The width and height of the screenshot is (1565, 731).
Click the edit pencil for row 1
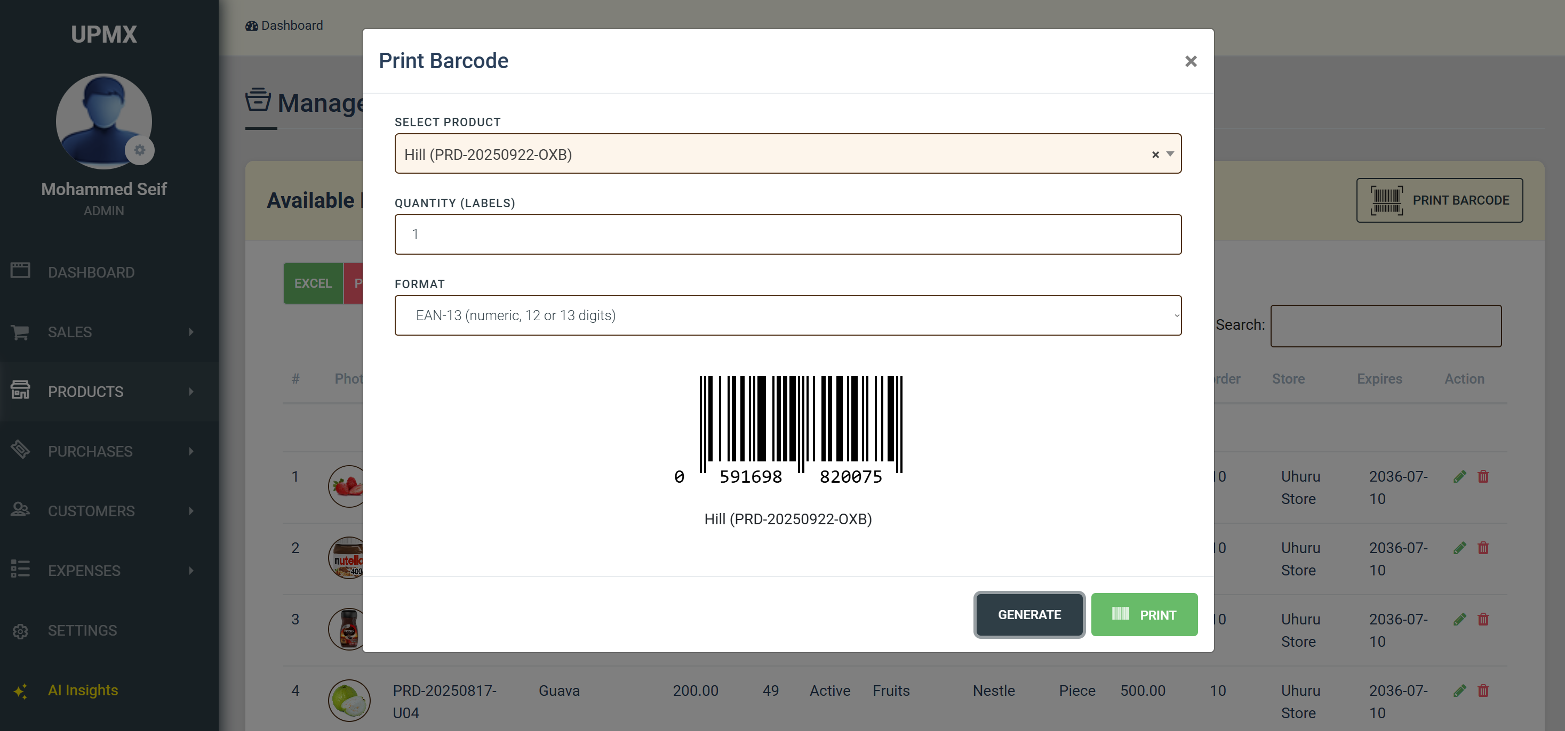(1459, 476)
